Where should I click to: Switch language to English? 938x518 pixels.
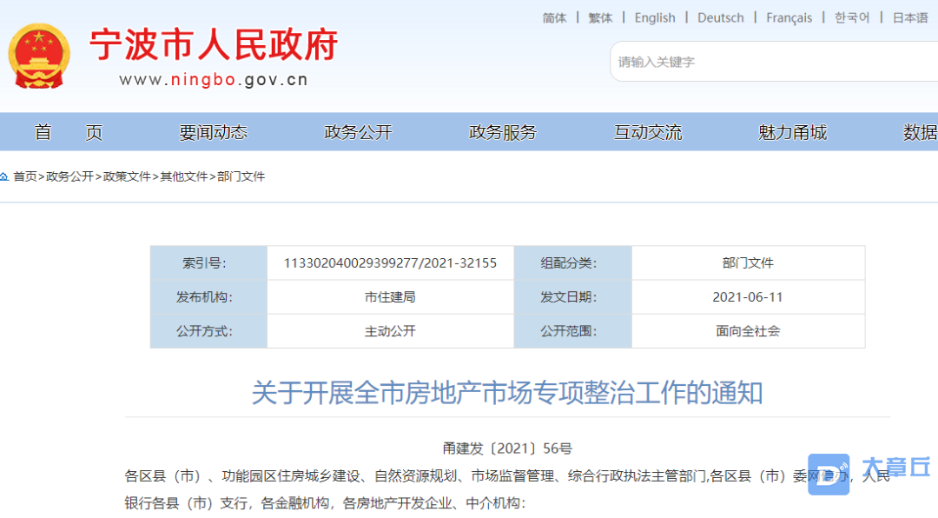tap(655, 18)
